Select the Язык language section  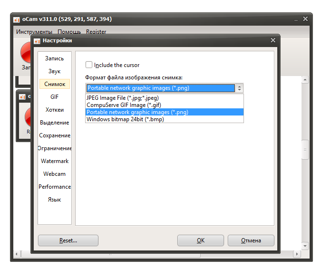[x=54, y=200]
